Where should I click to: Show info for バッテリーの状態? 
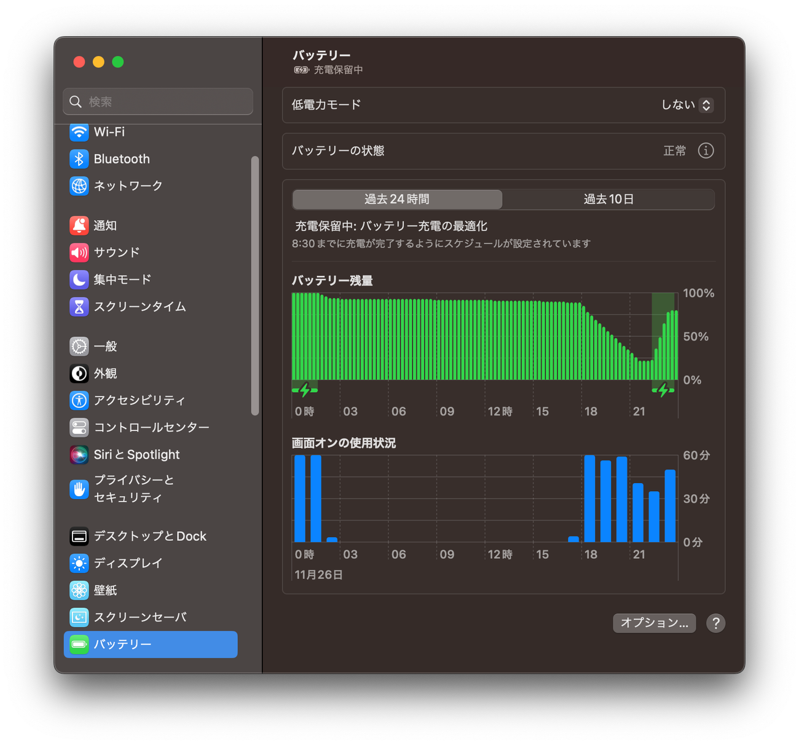[x=706, y=151]
